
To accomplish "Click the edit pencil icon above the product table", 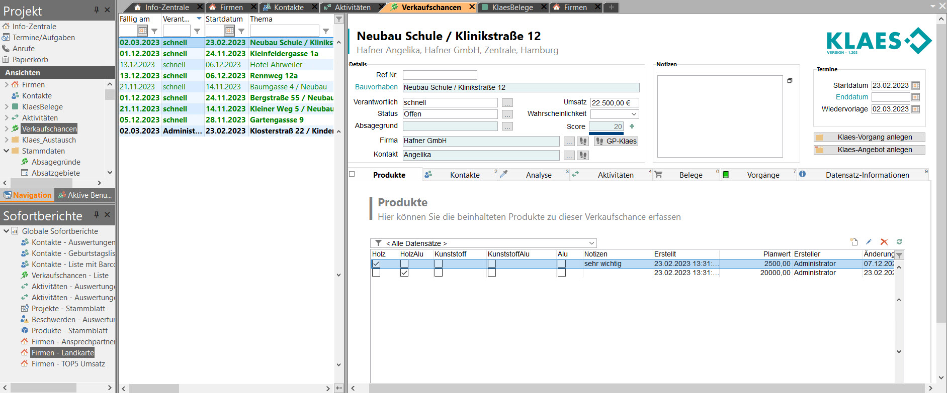I will click(x=869, y=242).
